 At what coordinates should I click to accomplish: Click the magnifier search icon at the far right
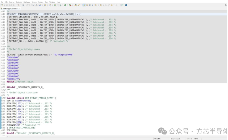(x=226, y=5)
